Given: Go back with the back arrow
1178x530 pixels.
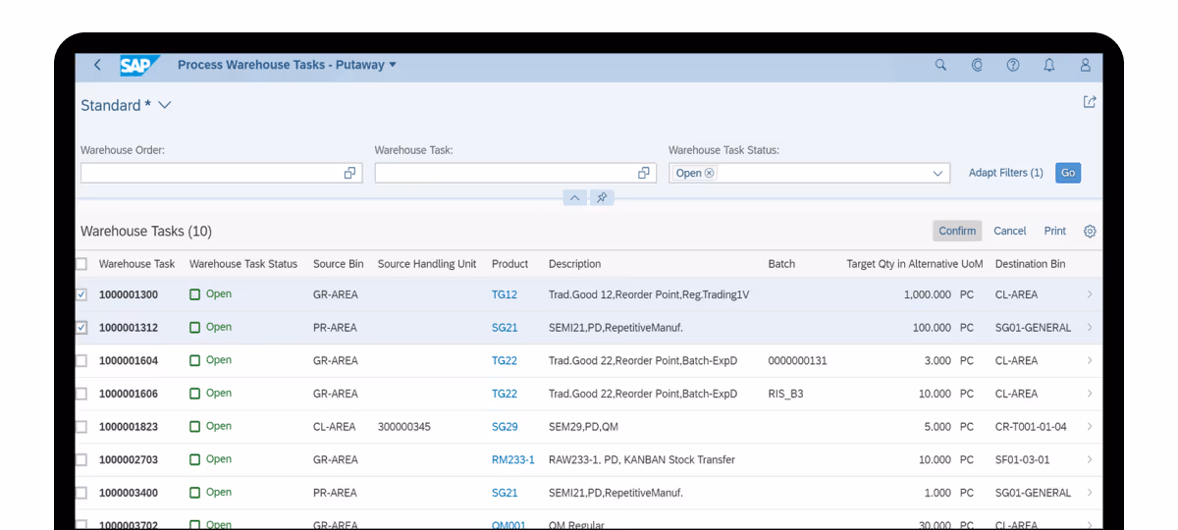Looking at the screenshot, I should [x=97, y=65].
